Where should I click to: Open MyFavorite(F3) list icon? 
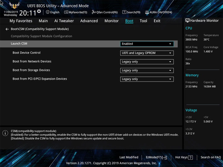(66, 12)
